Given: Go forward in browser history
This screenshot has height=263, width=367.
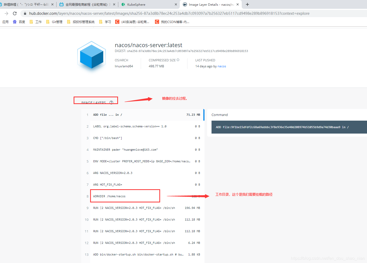Looking at the screenshot, I should point(6,13).
